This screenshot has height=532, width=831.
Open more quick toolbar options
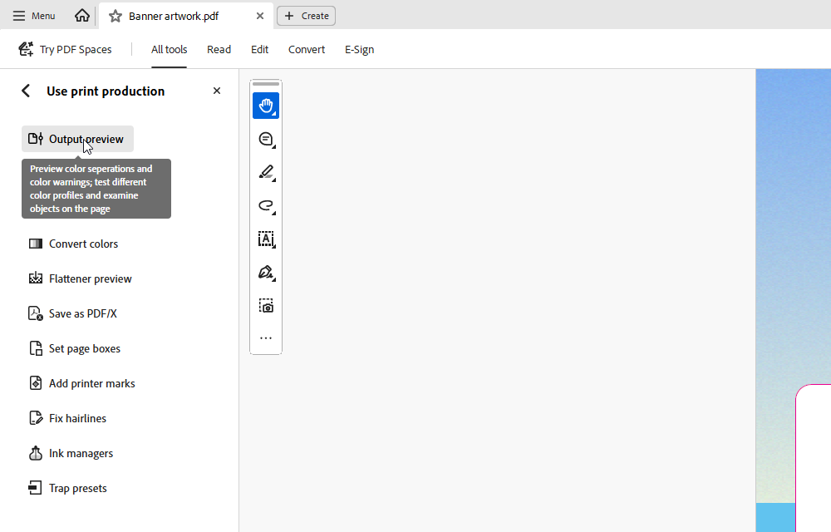tap(266, 338)
